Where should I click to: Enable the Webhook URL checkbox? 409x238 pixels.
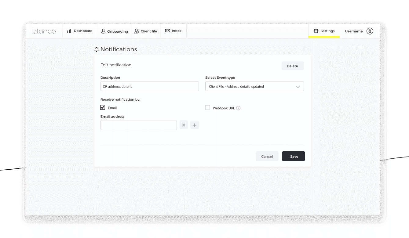tap(208, 108)
